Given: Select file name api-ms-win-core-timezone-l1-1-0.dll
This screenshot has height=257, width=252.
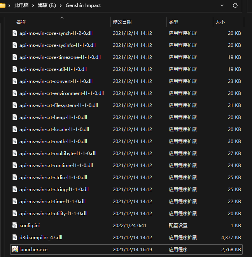Looking at the screenshot, I should (60, 57).
